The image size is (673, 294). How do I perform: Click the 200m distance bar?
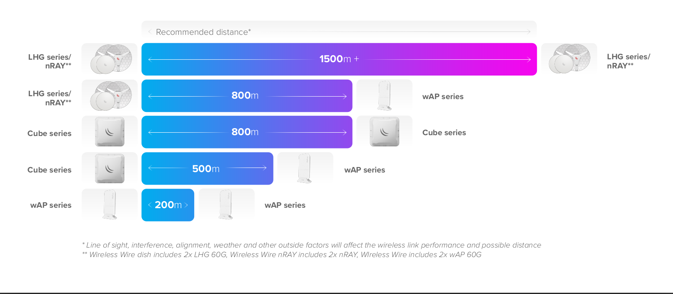click(168, 205)
